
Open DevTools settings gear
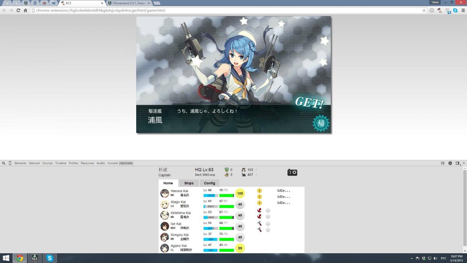[450, 163]
